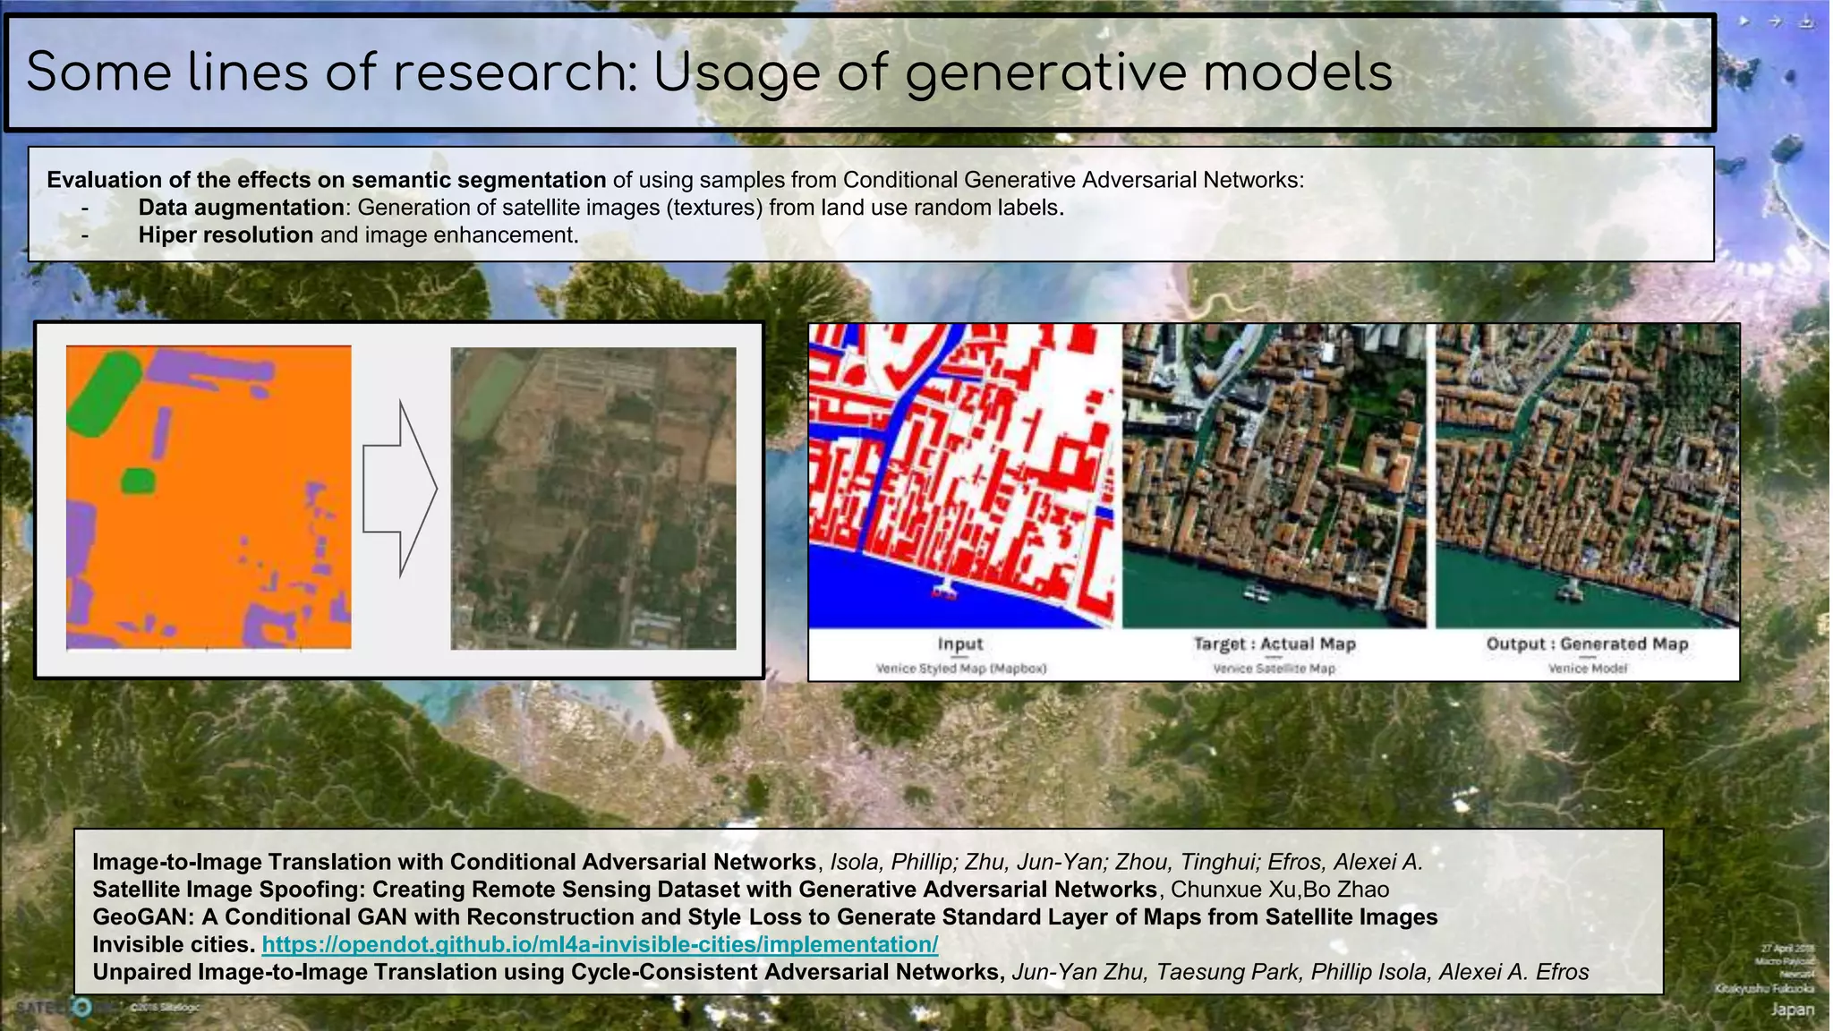Click the 'GeoGAN' reference line
This screenshot has width=1833, height=1031.
pos(765,917)
